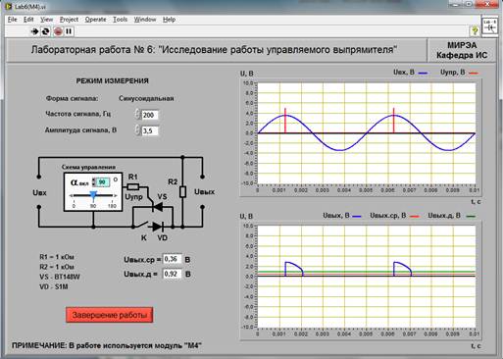503x359 pixels.
Task: Click the left arrow of the angle slider
Action: (x=71, y=195)
